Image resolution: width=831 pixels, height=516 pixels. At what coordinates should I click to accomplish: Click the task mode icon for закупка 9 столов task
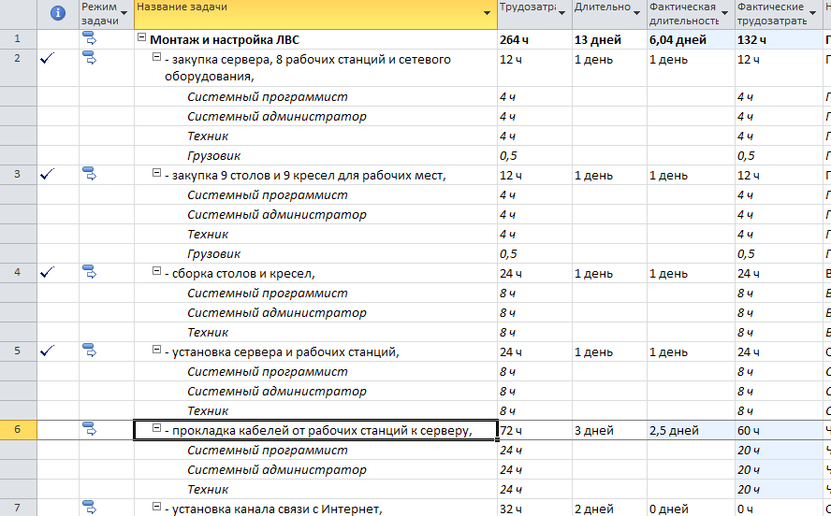[x=90, y=173]
